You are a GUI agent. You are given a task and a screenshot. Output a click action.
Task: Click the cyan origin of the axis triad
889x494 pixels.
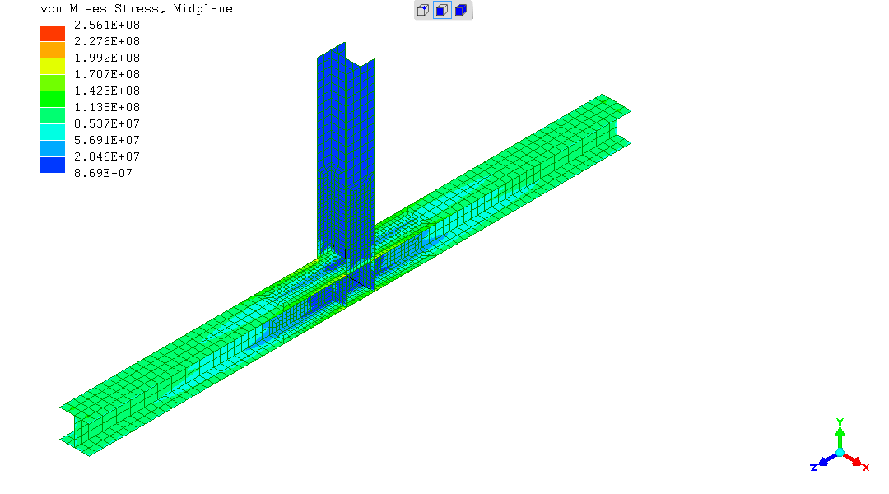[x=840, y=453]
